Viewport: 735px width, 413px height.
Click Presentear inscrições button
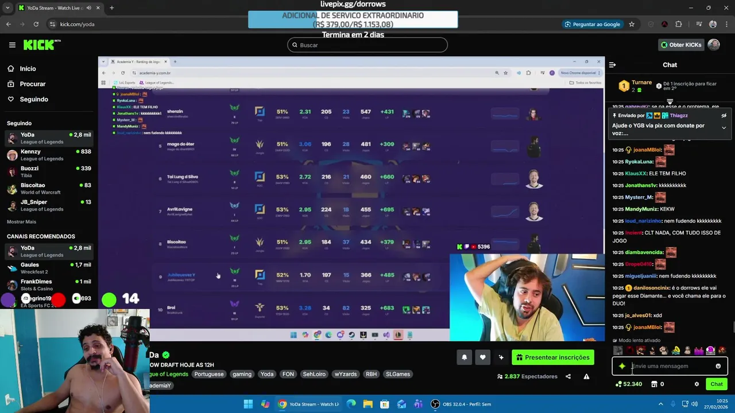552,357
